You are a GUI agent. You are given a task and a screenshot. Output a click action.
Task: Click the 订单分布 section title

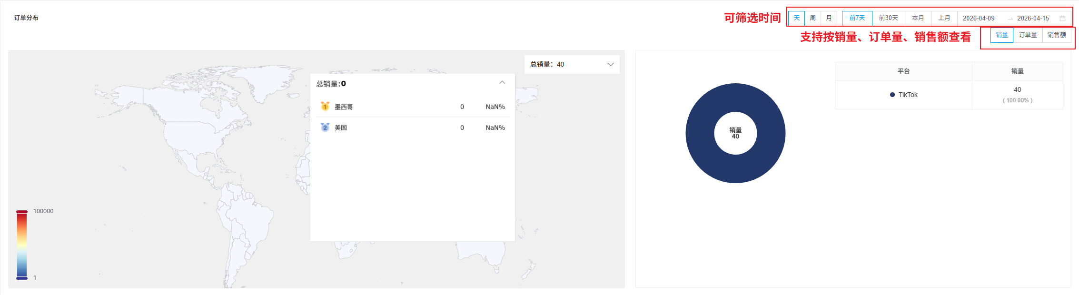(x=26, y=18)
